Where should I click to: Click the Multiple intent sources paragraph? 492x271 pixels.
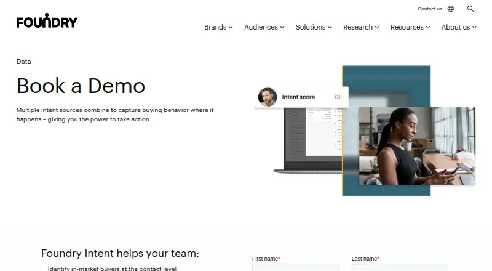[115, 115]
